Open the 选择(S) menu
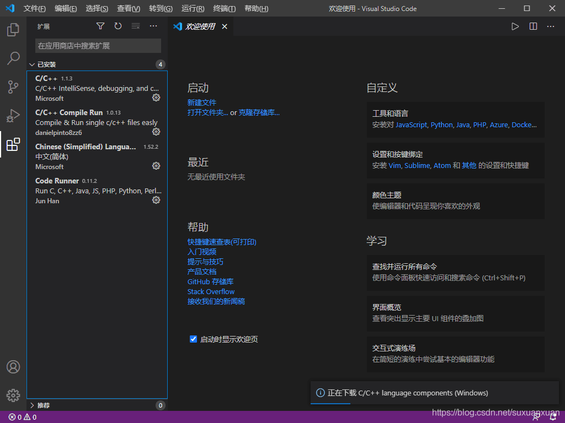 (x=97, y=8)
